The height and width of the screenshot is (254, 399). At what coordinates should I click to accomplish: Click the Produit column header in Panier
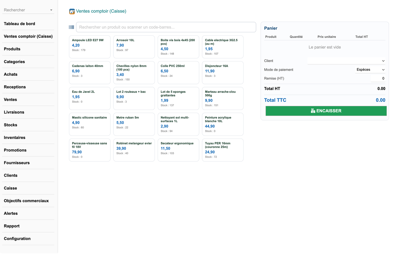(x=271, y=37)
